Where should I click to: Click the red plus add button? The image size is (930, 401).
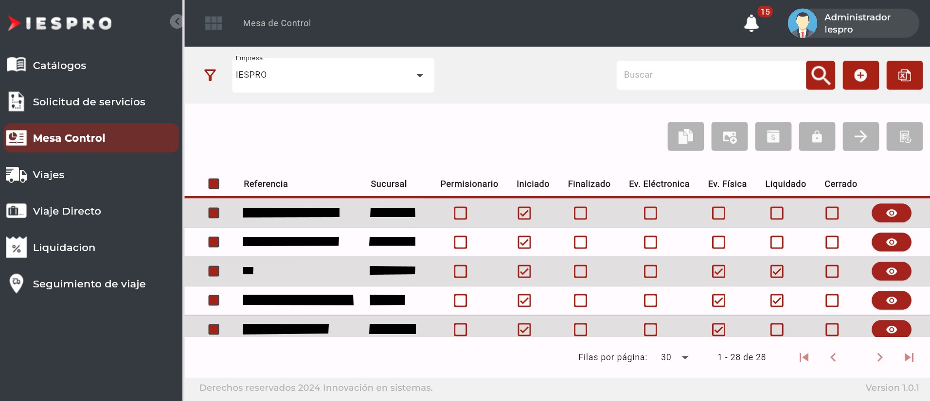(x=860, y=75)
